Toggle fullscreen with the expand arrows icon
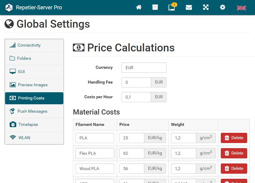 206,7
